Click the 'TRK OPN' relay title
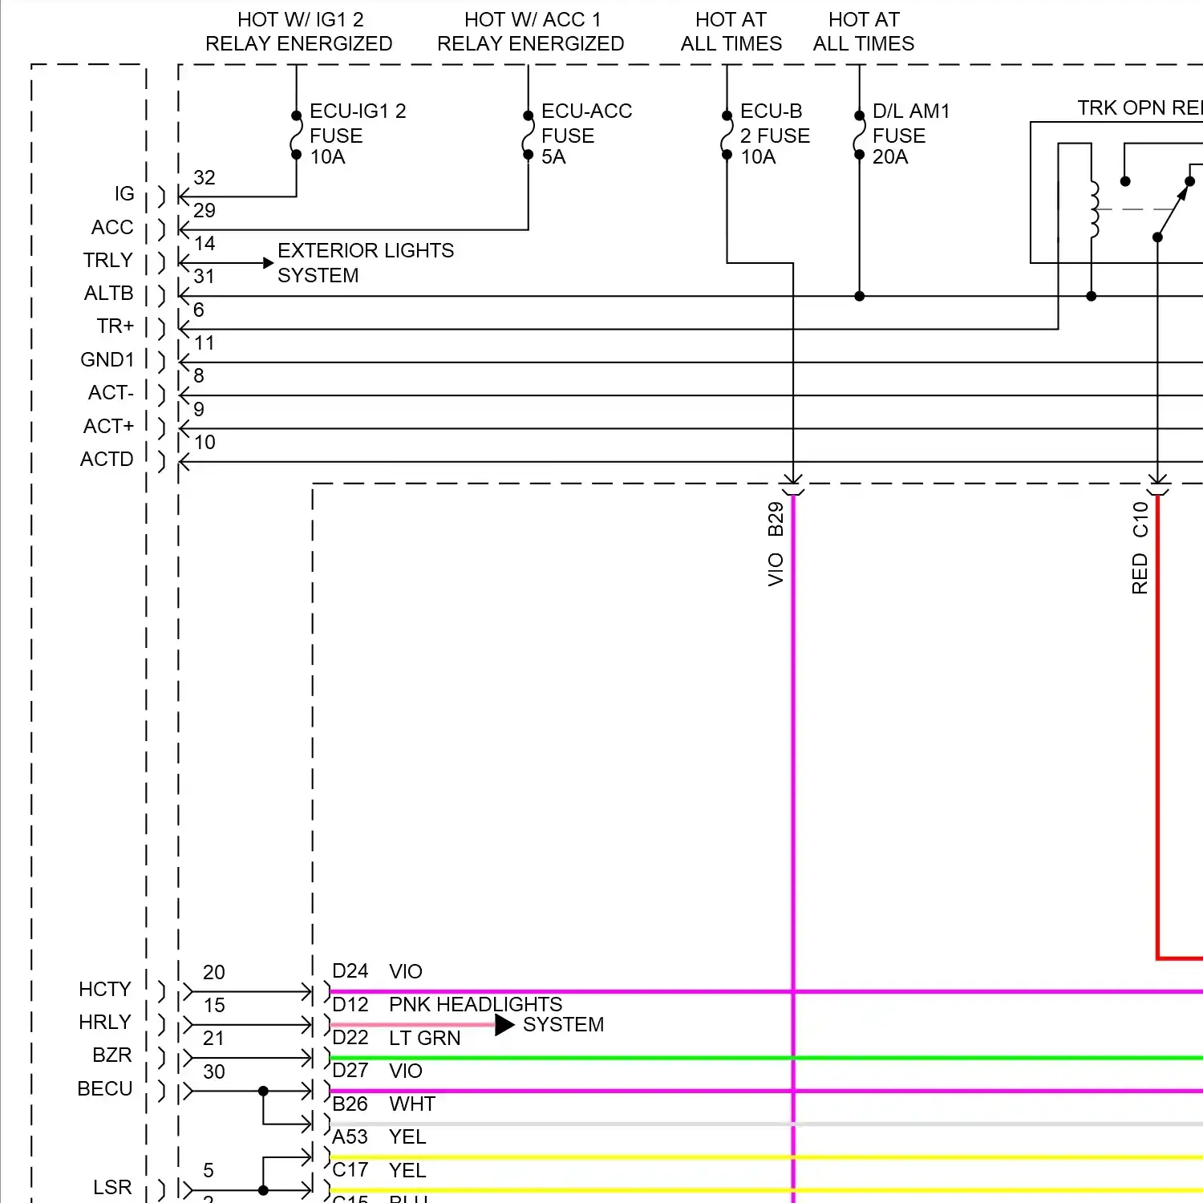The width and height of the screenshot is (1203, 1203). click(1140, 108)
